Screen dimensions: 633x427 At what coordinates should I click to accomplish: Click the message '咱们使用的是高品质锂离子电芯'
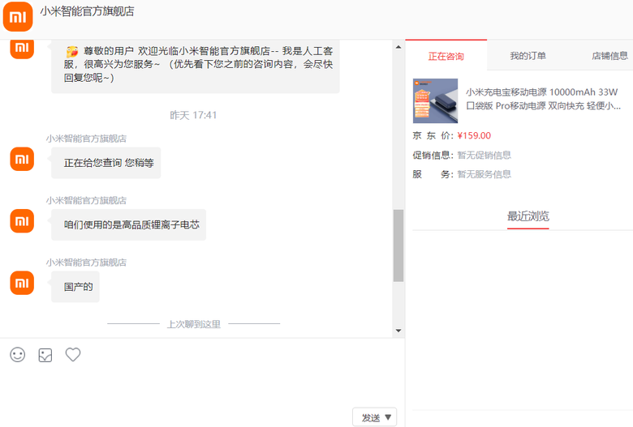tap(128, 224)
